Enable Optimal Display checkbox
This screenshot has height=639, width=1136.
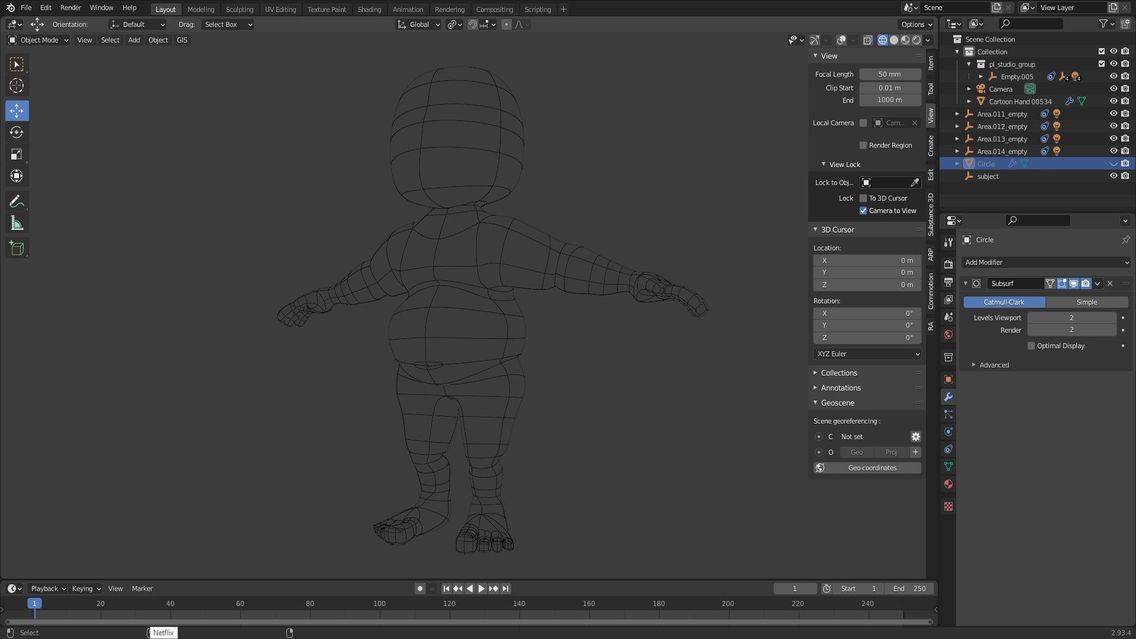[1031, 346]
